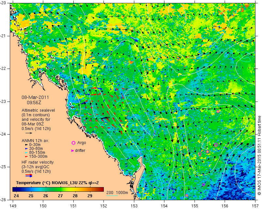Viewport: 262px width, 209px height.
Task: Click the 'ANMN 12h av.' legend heading
Action: click(35, 141)
